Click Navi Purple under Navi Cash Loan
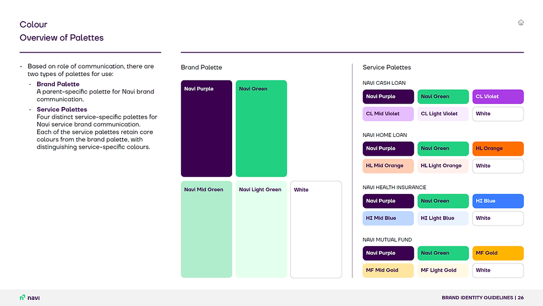The width and height of the screenshot is (543, 306). pos(388,96)
